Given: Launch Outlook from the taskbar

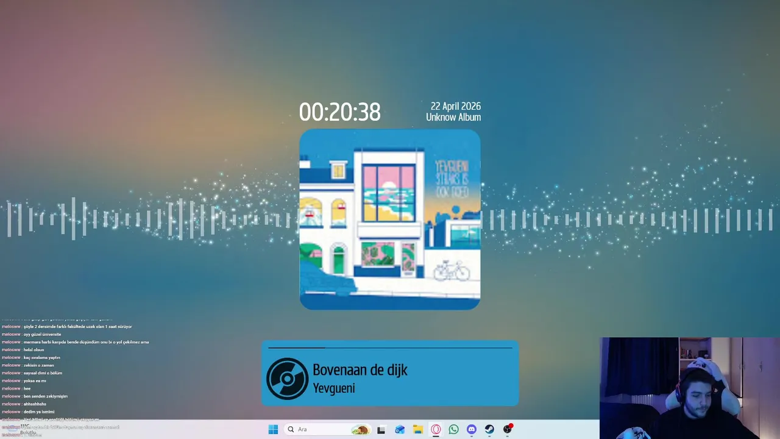Looking at the screenshot, I should click(x=400, y=429).
